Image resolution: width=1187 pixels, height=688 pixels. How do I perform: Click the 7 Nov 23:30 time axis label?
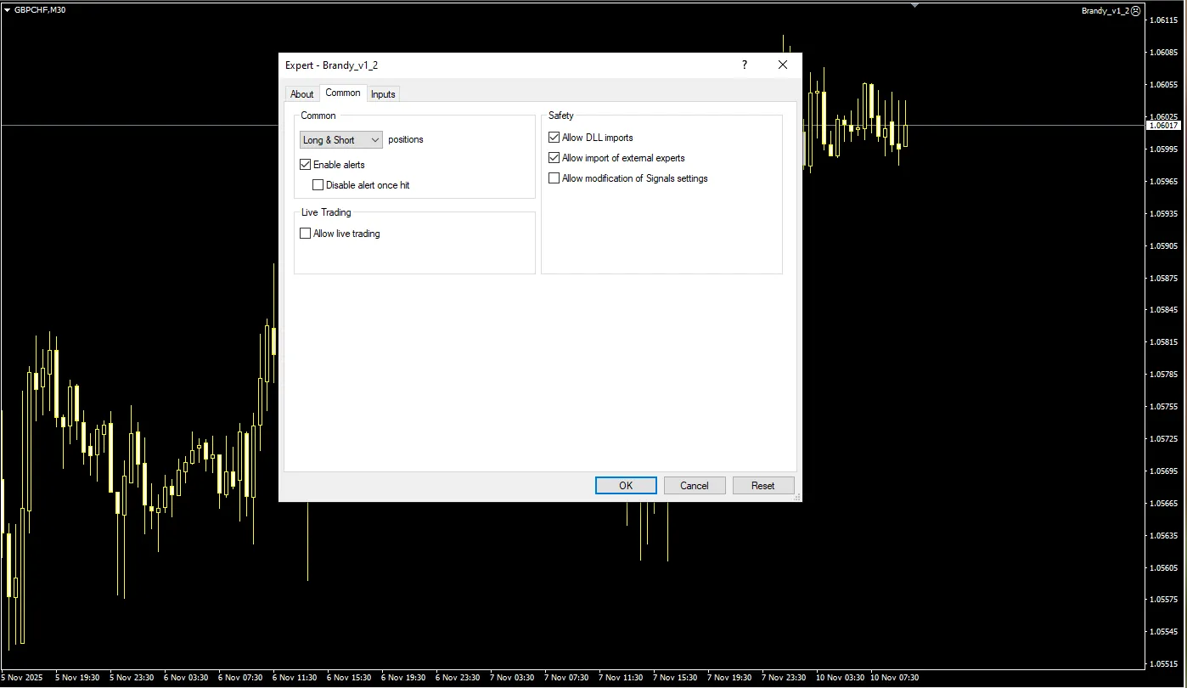click(x=784, y=678)
